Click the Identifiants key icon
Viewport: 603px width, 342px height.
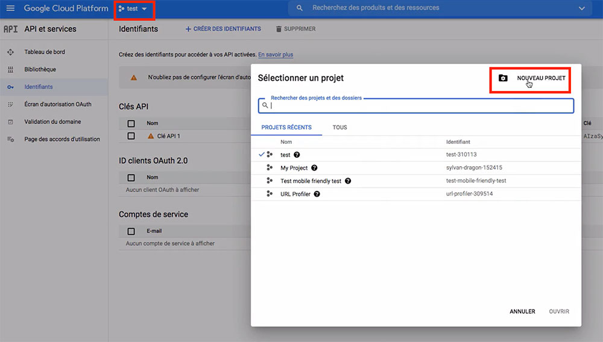10,87
